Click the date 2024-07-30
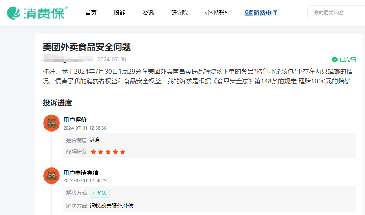The image size is (365, 215). (112, 59)
